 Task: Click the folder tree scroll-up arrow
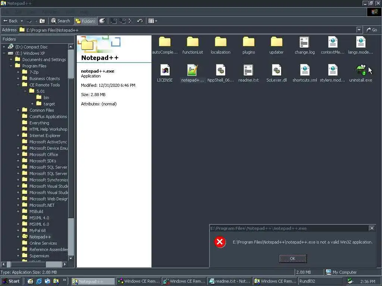coord(71,47)
